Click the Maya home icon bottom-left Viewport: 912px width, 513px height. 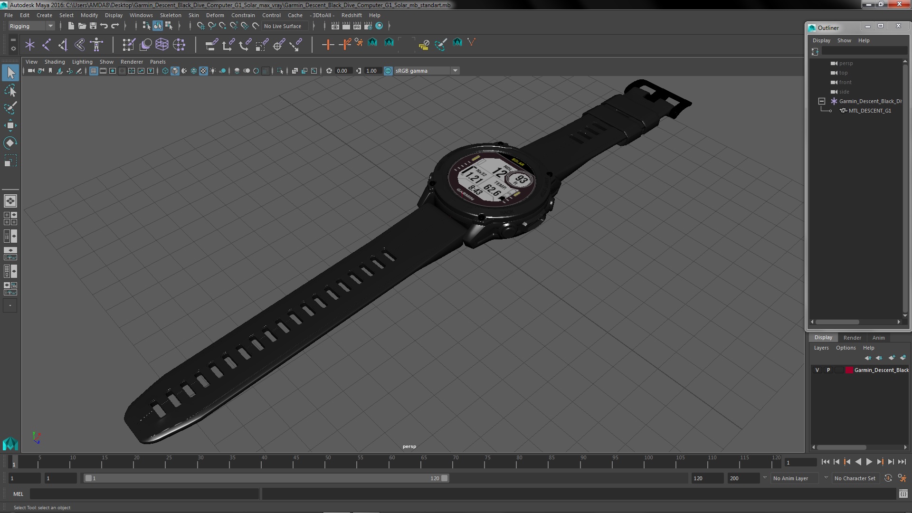pos(10,444)
